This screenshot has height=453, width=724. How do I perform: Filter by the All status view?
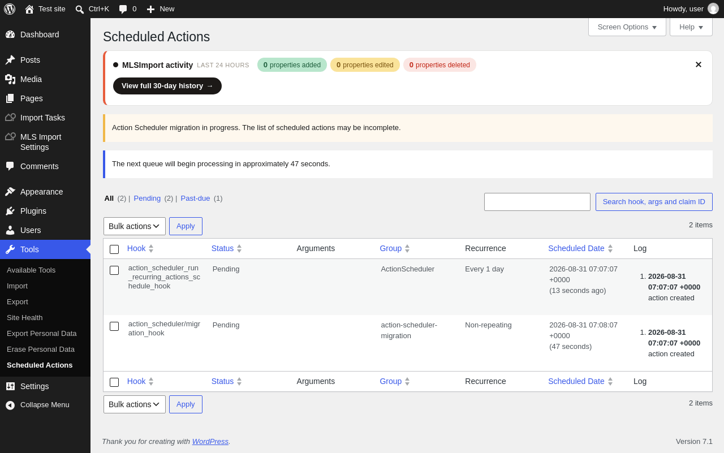coord(109,198)
